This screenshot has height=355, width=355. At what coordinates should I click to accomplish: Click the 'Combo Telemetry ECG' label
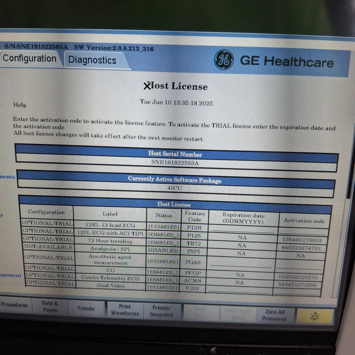coord(111,278)
